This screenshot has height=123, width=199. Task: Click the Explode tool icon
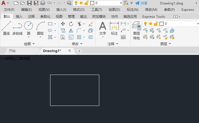[x=90, y=30]
